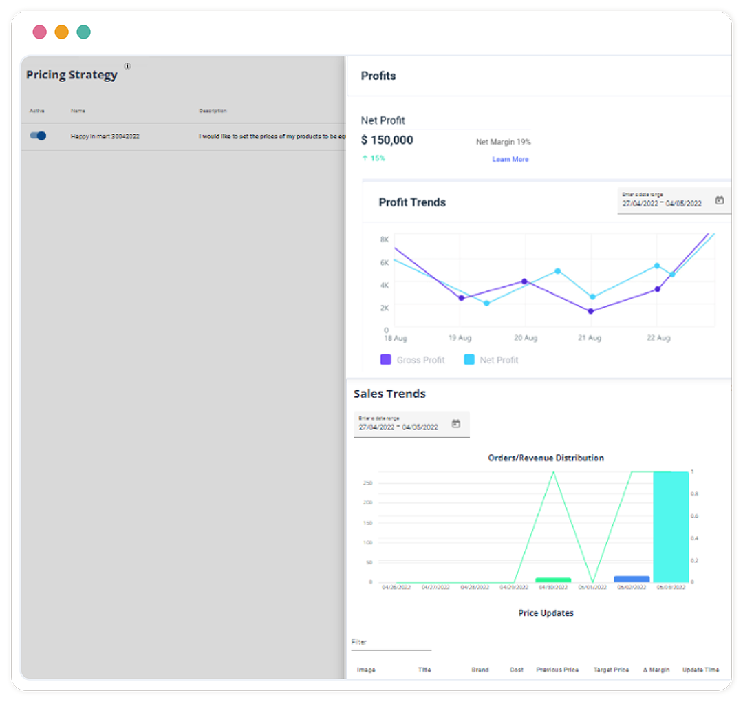The width and height of the screenshot is (743, 702).
Task: Click the Price Updates heading
Action: click(x=546, y=613)
